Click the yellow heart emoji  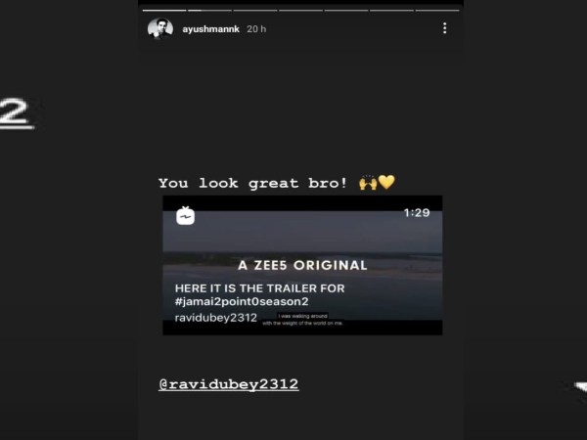386,182
